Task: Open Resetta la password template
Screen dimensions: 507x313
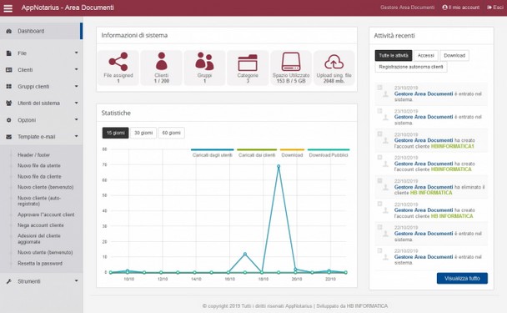Action: [x=40, y=264]
